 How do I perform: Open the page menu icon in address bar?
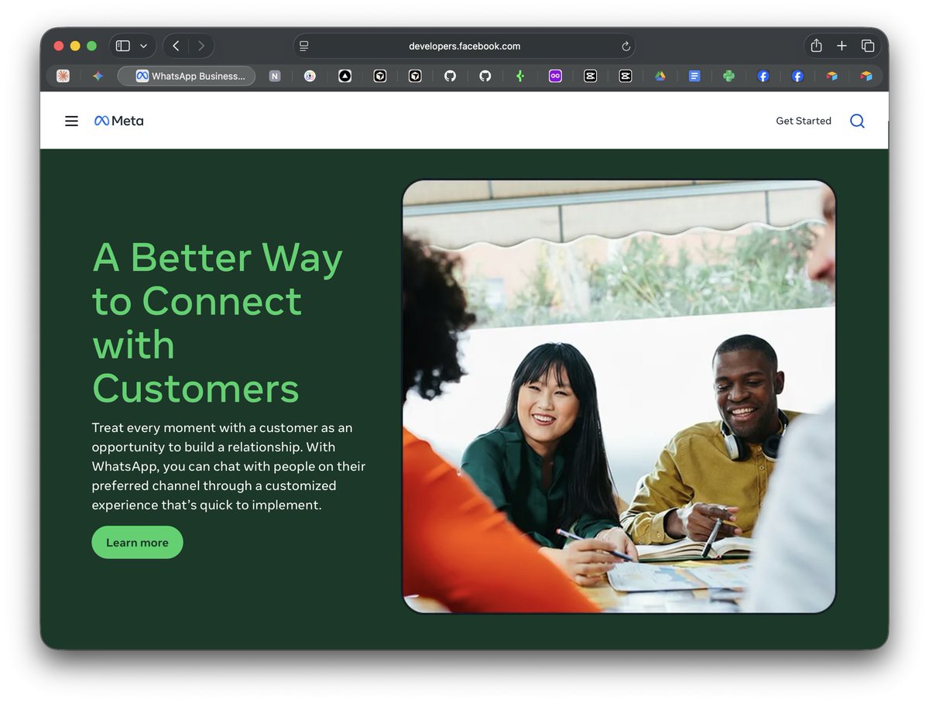tap(304, 46)
